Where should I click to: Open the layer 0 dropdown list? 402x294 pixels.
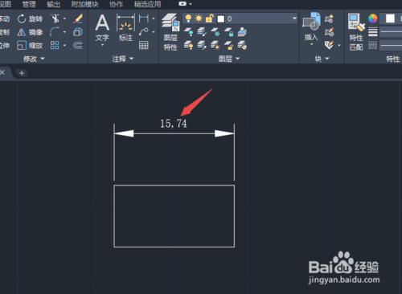tap(294, 18)
